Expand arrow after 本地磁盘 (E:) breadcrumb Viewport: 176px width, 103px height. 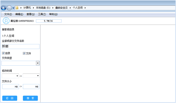(53, 8)
